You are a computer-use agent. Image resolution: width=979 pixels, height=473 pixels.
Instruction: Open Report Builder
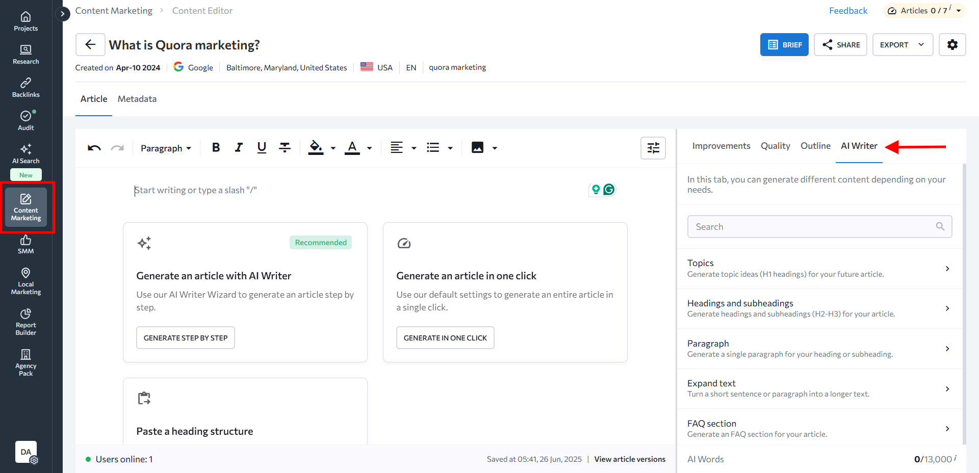[x=25, y=322]
